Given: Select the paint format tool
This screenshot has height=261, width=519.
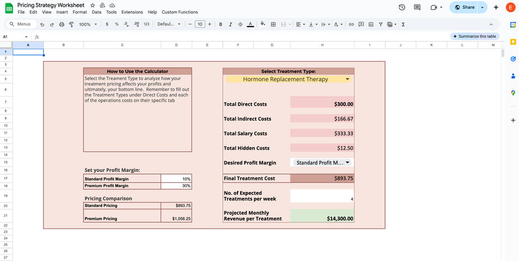Looking at the screenshot, I should 71,24.
